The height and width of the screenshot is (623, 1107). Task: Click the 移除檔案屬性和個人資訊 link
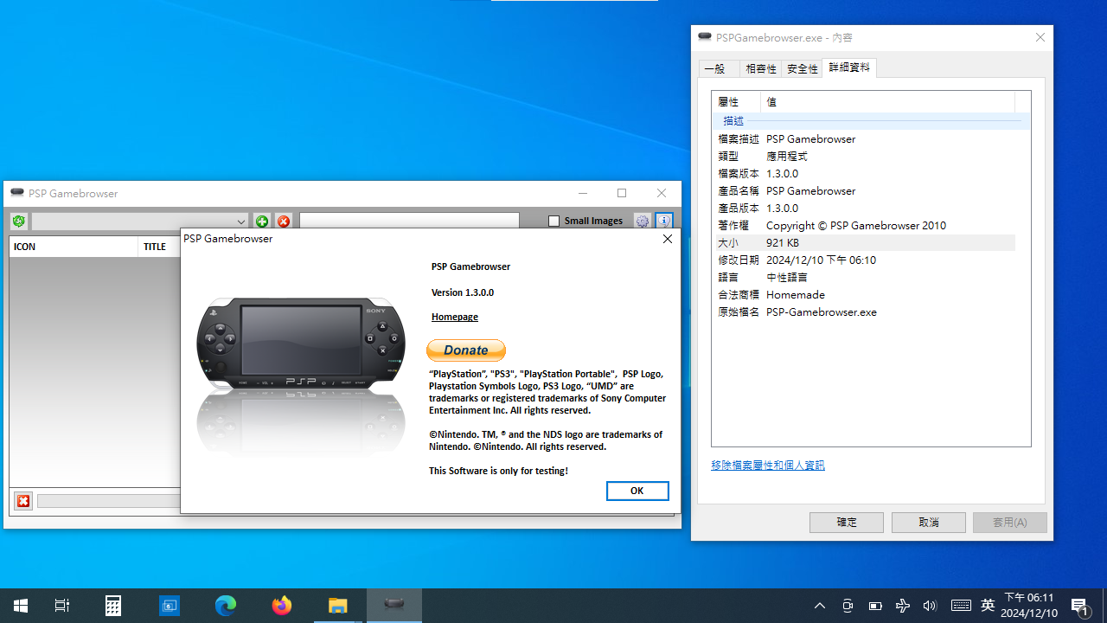[768, 466]
